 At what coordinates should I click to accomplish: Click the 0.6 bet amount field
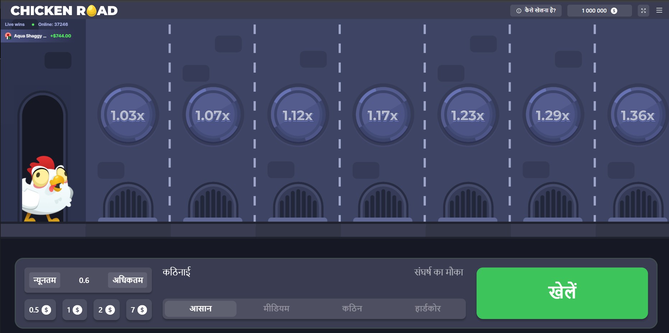click(x=84, y=280)
